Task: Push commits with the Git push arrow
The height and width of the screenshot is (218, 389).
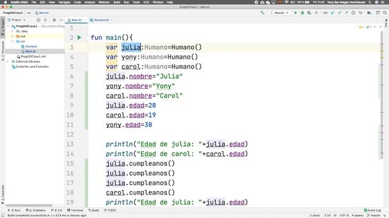Action: point(346,13)
